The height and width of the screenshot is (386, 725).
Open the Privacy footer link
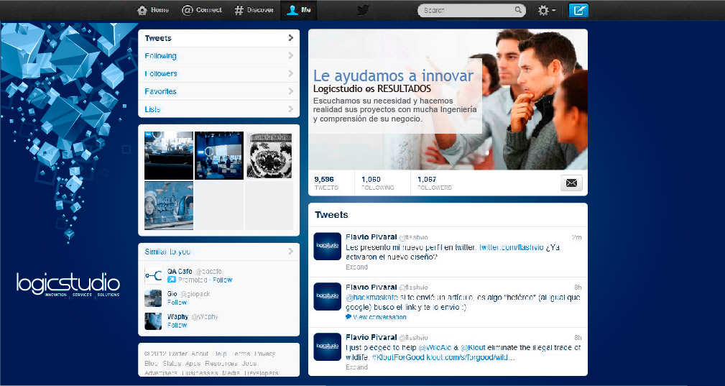[x=265, y=354]
